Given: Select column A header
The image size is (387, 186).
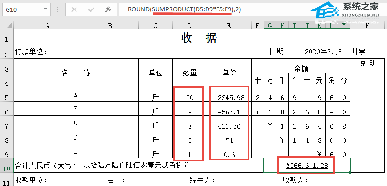Looking at the screenshot, I should (47, 26).
